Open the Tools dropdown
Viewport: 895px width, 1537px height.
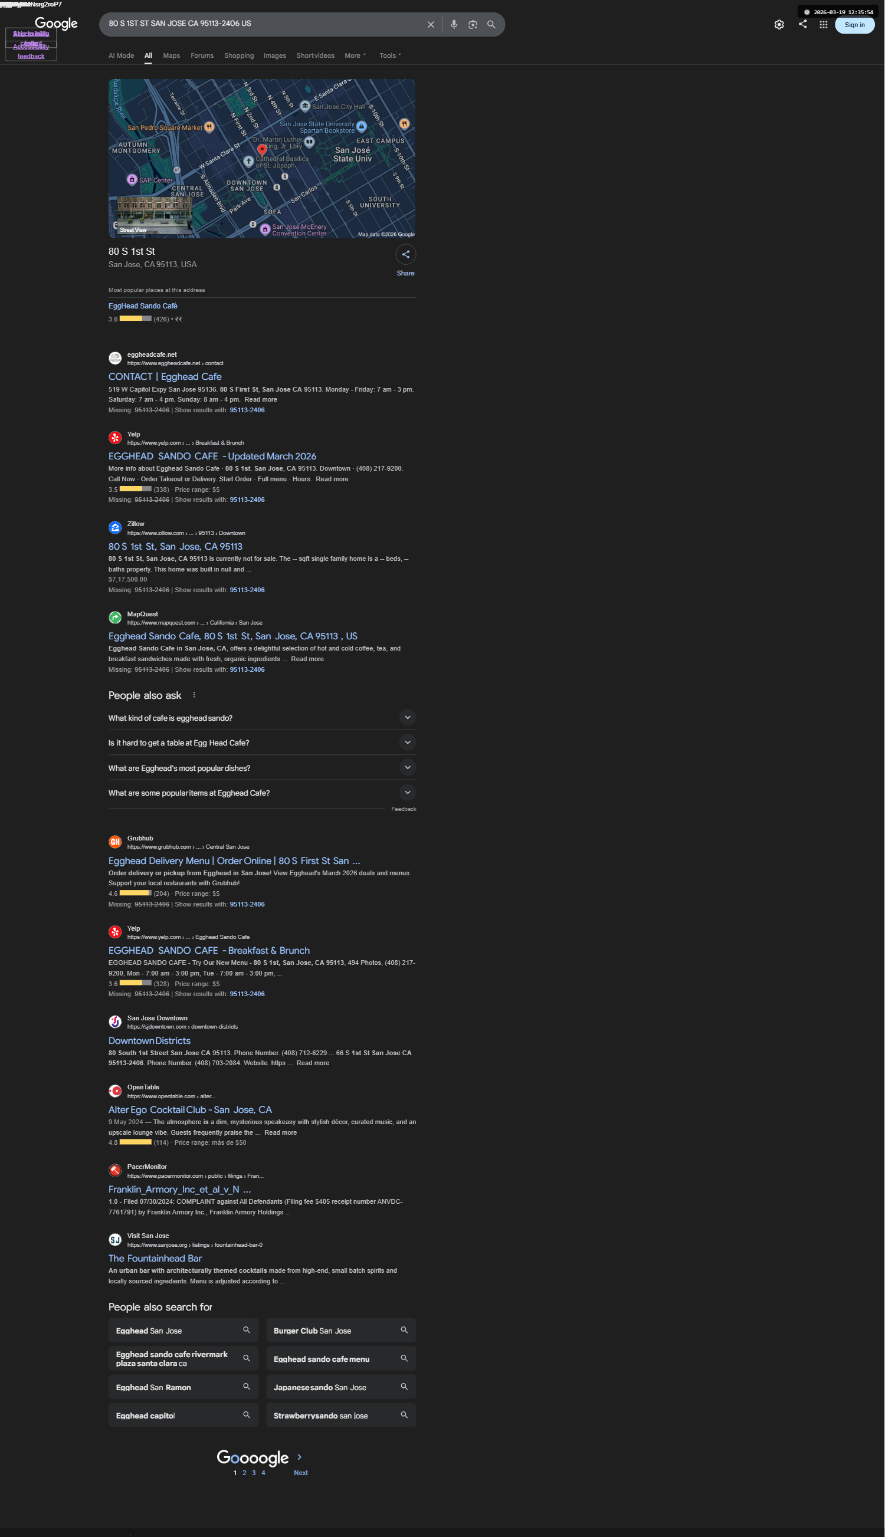tap(390, 55)
